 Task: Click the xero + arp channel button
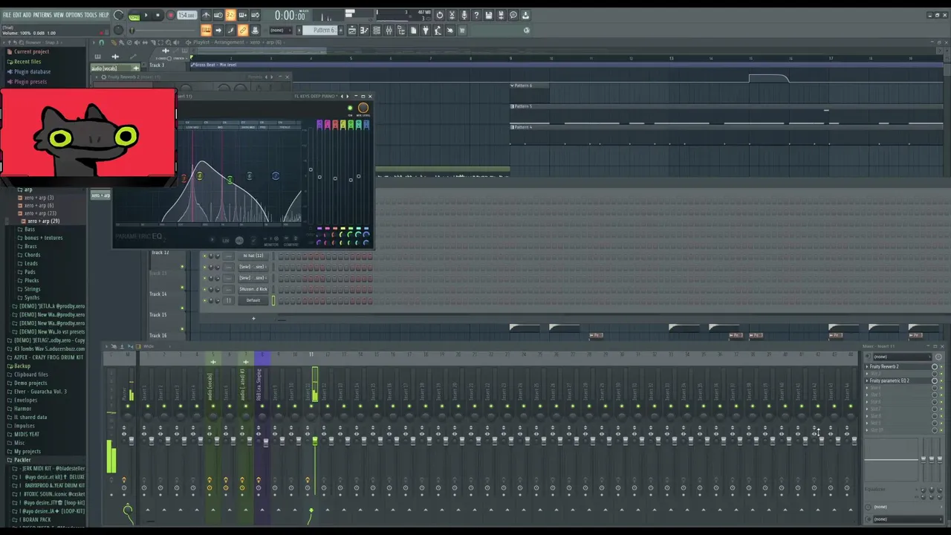click(x=100, y=195)
